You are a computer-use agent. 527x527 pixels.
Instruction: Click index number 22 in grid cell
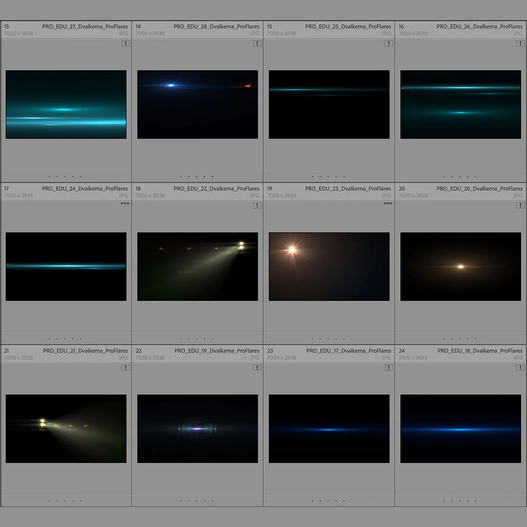click(x=138, y=350)
